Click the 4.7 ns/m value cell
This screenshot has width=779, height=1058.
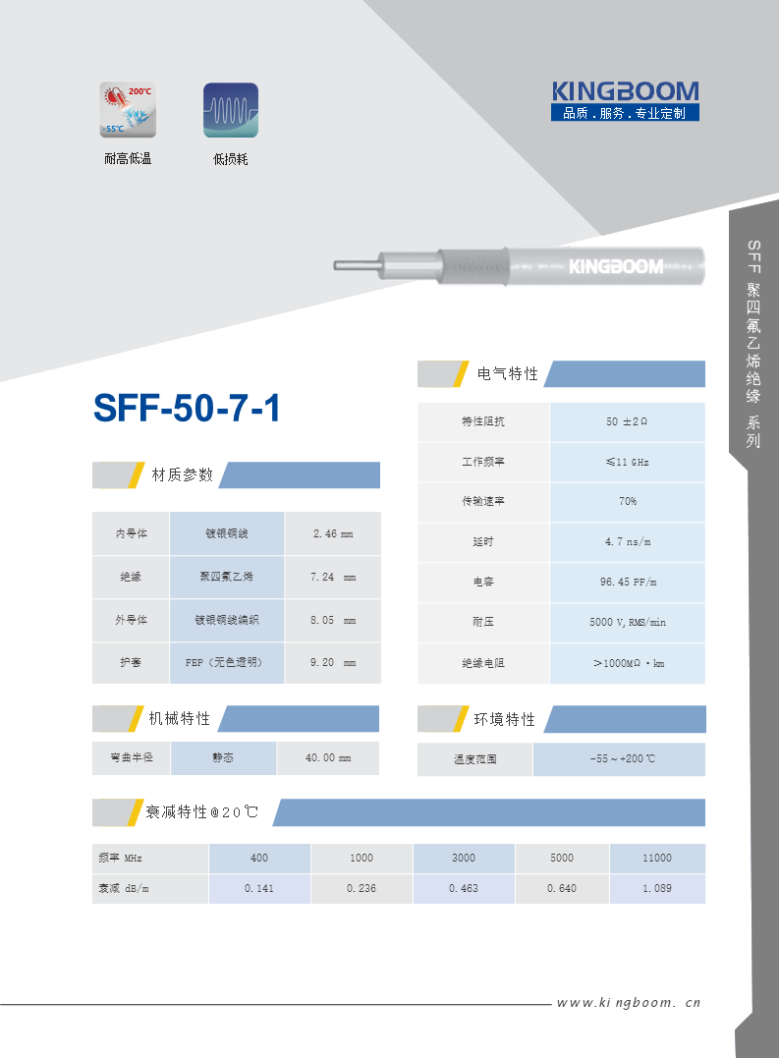tap(628, 542)
